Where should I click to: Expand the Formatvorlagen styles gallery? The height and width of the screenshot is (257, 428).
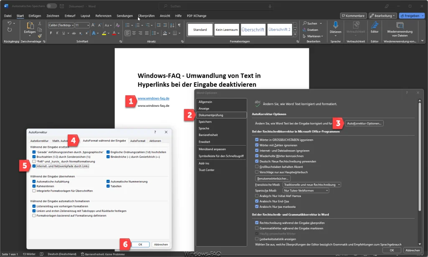coord(295,35)
